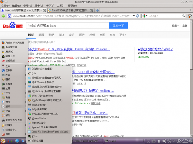Open the KDE application launcher button
The image size is (193, 144).
(x=3, y=141)
